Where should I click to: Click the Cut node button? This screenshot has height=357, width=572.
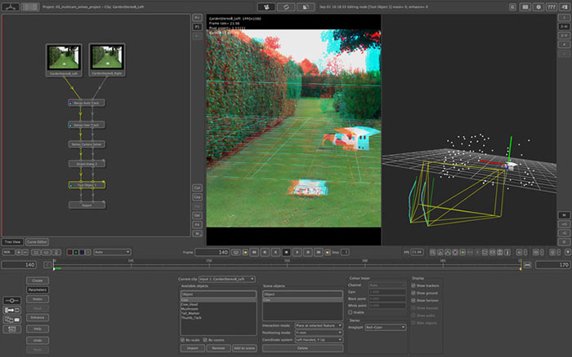click(197, 187)
